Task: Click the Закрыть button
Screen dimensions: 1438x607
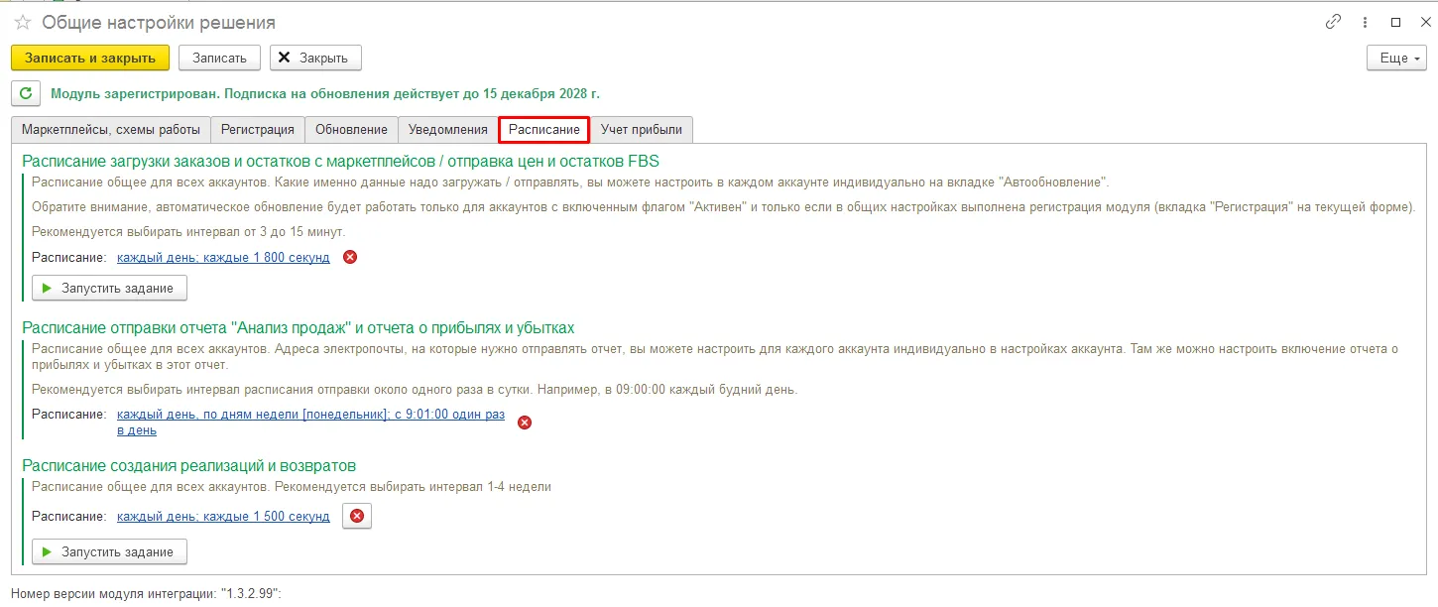Action: click(315, 58)
